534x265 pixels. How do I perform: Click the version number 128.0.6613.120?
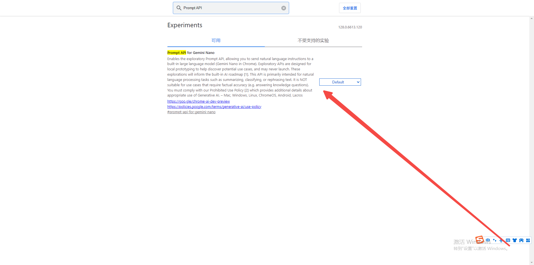point(350,27)
